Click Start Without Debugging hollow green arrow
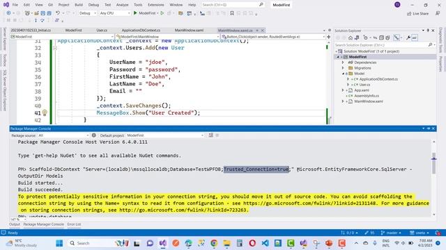 tap(162, 13)
